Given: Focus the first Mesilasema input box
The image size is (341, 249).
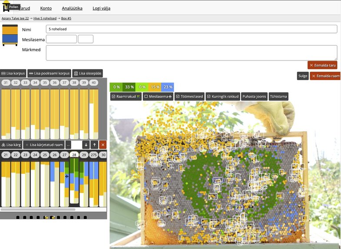Looking at the screenshot, I should (x=61, y=39).
